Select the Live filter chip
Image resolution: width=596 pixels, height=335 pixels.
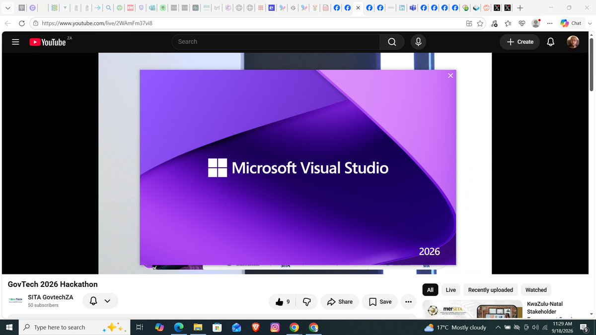[450, 290]
